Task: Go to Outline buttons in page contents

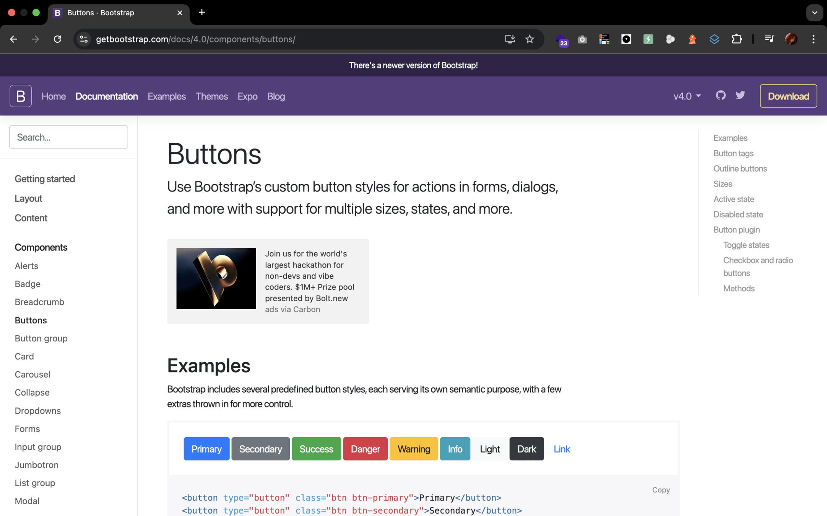Action: (x=740, y=169)
